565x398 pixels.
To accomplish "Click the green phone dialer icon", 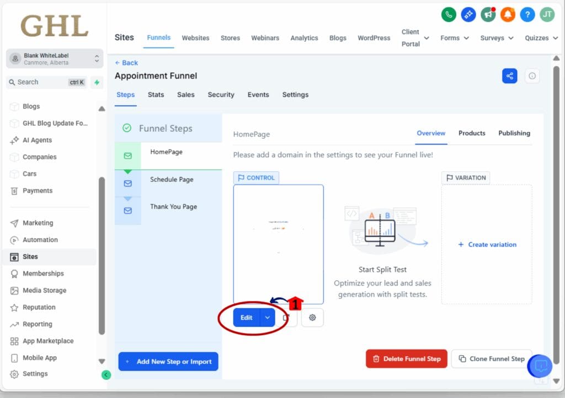I will pyautogui.click(x=449, y=15).
